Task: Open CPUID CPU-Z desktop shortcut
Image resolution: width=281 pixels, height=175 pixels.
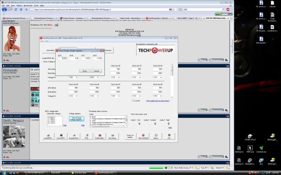Action: tap(250, 137)
